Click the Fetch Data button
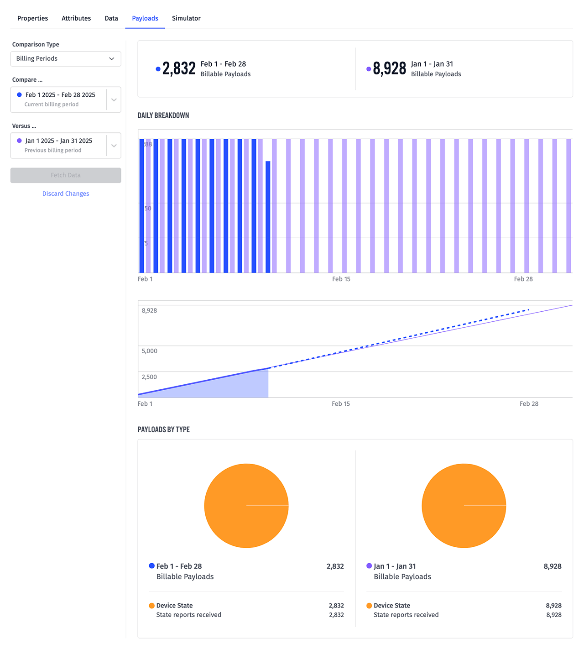Image resolution: width=584 pixels, height=649 pixels. 66,175
